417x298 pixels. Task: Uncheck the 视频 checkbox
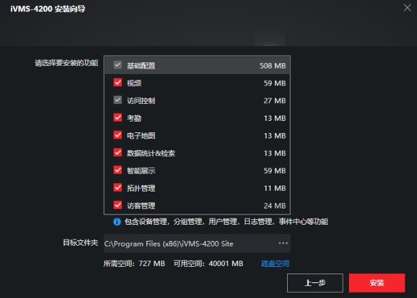tap(118, 83)
